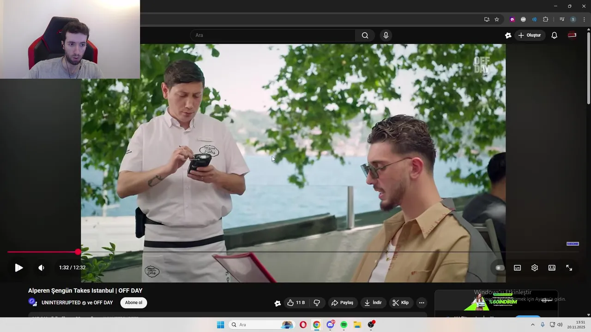Toggle the autoplay switch in player
591x332 pixels.
coord(499,268)
